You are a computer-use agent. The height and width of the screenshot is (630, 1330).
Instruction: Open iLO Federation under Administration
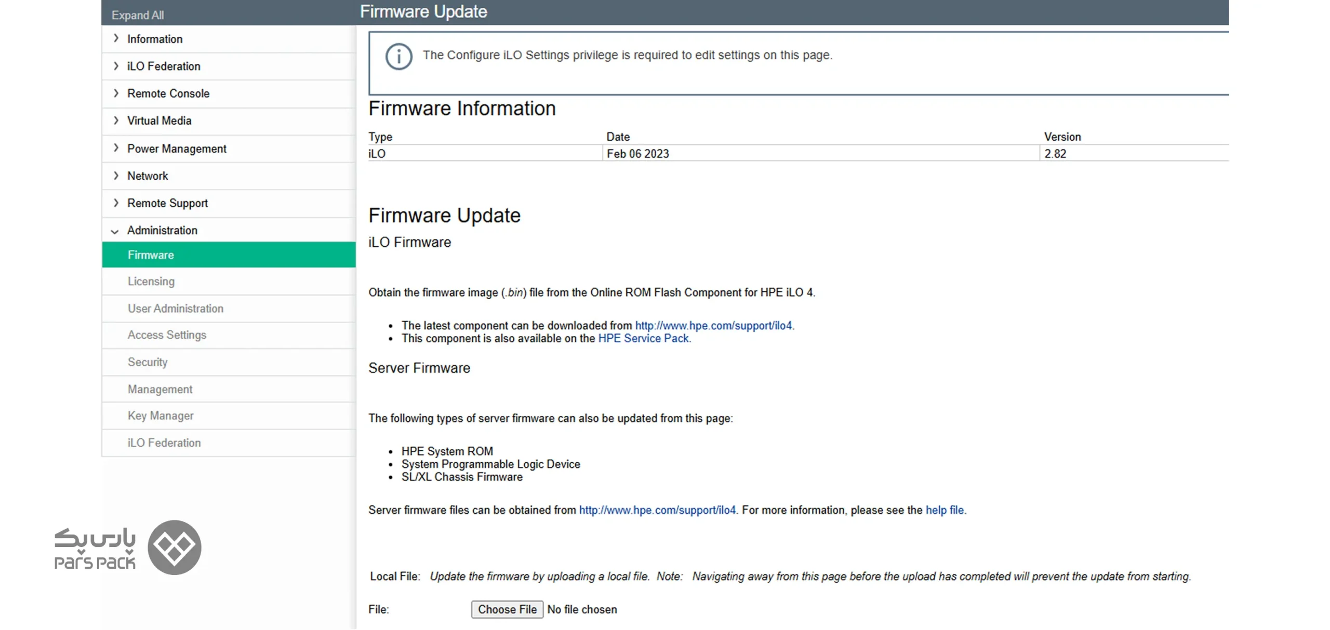229,442
